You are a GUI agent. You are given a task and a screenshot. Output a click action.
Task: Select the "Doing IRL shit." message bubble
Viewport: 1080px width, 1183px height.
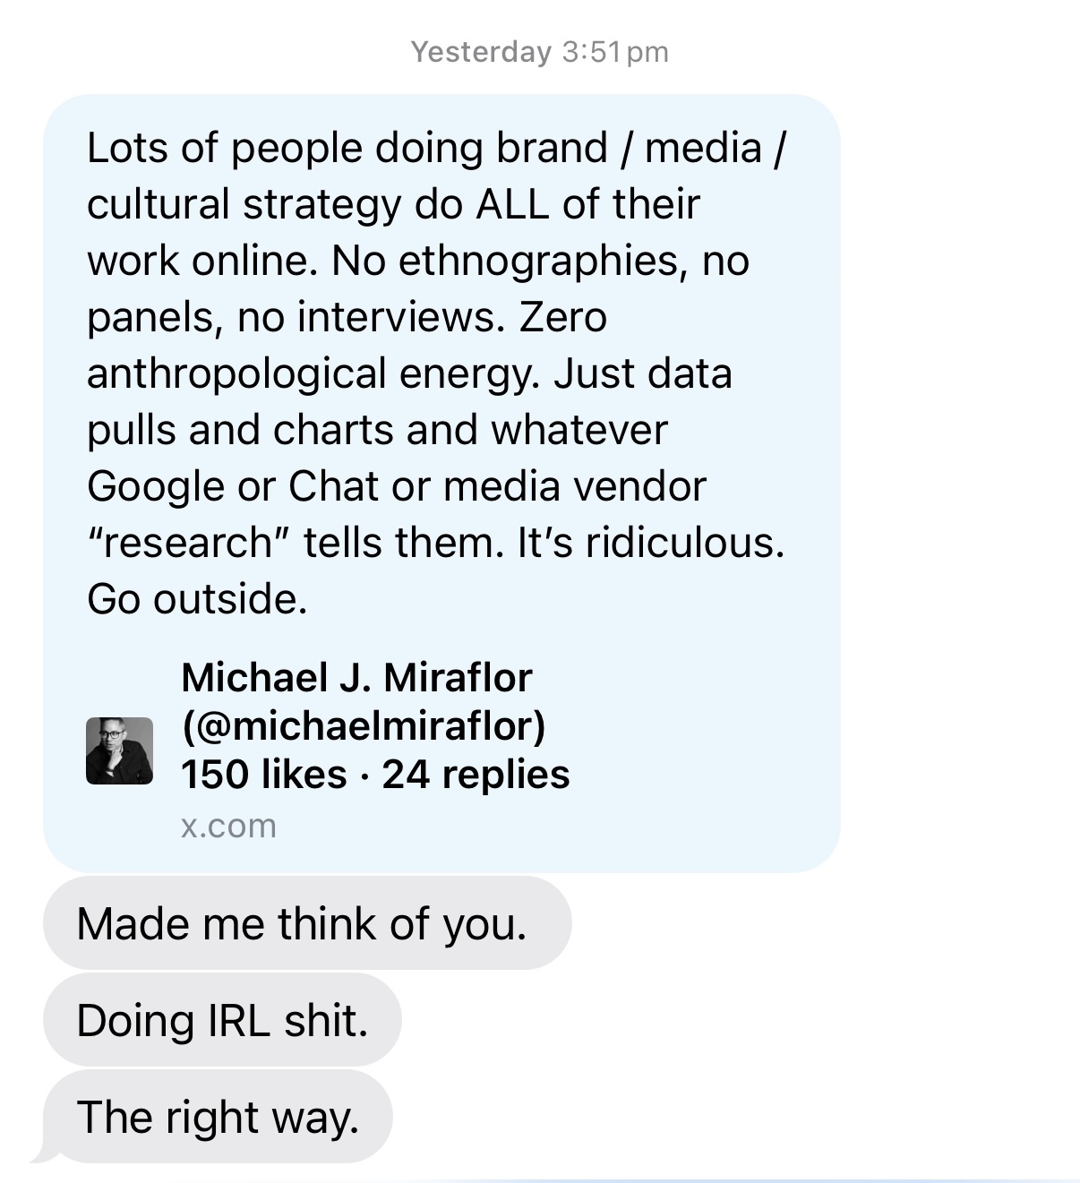pos(222,1020)
